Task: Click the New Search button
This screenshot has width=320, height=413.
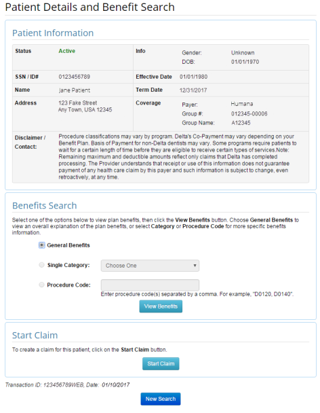Action: pos(161,399)
